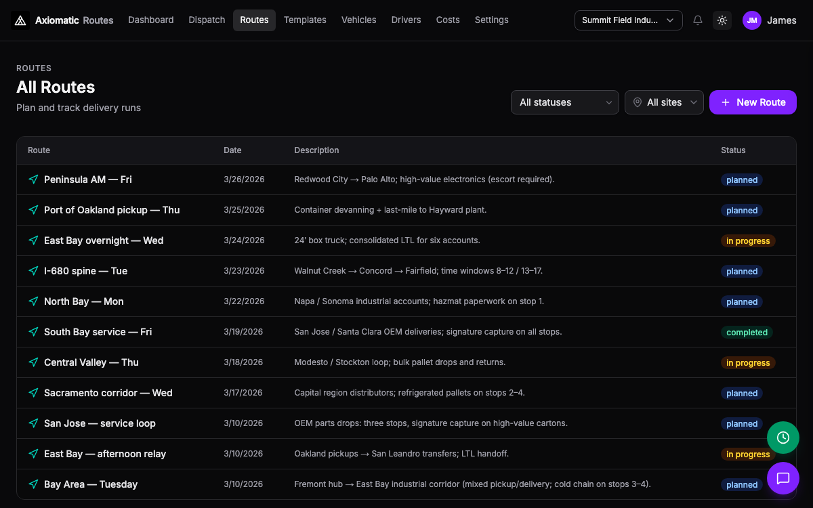The height and width of the screenshot is (508, 813).
Task: Click the in progress badge for East Bay overnight
Action: coord(748,241)
